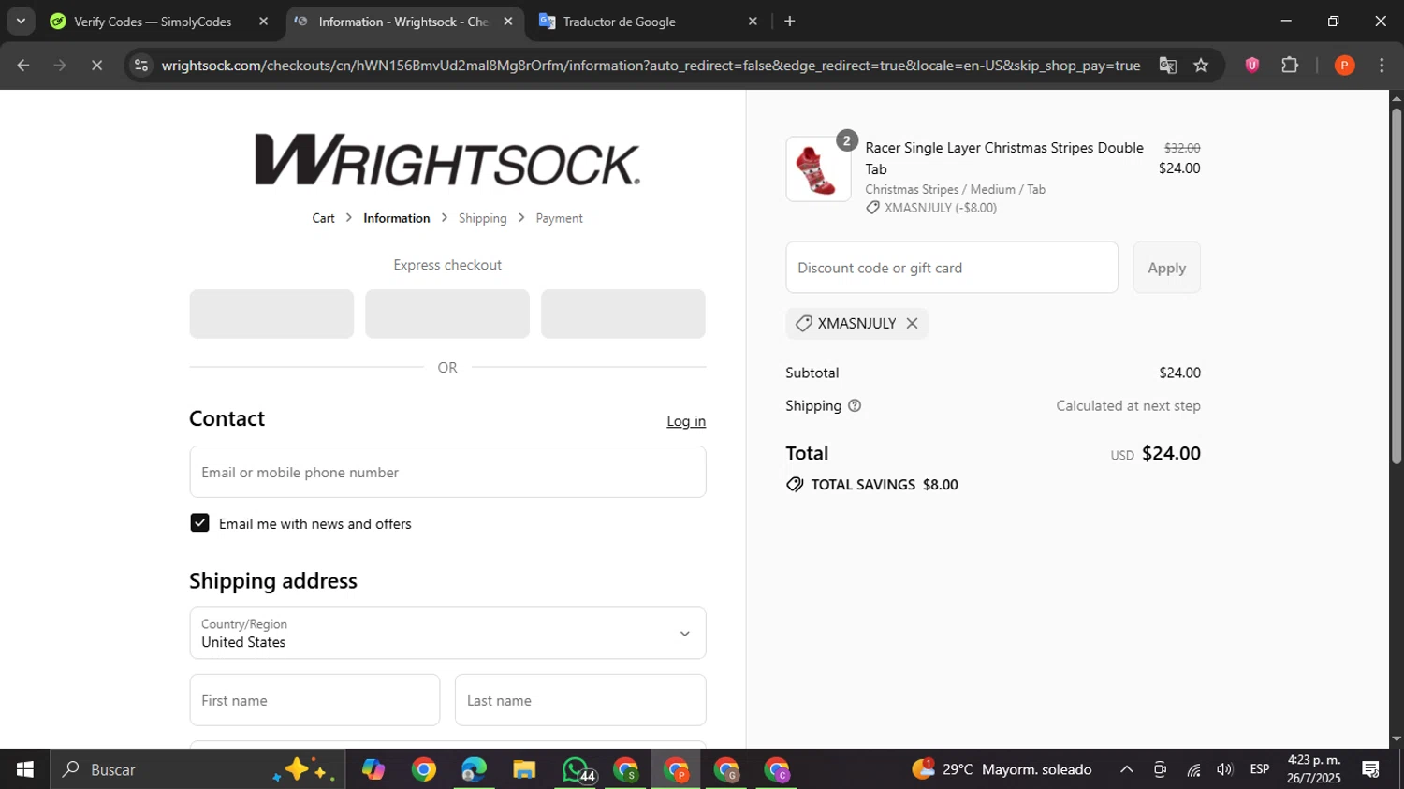The height and width of the screenshot is (789, 1404).
Task: Open the Copilot taskbar icon
Action: 373,769
